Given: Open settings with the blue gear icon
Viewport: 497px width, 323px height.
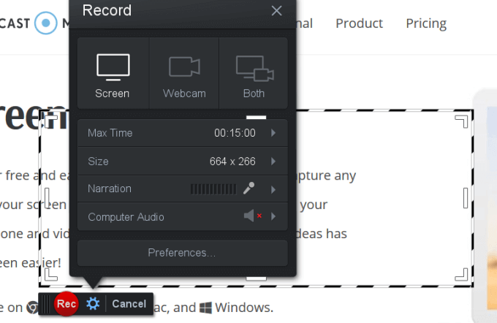Looking at the screenshot, I should [x=93, y=303].
